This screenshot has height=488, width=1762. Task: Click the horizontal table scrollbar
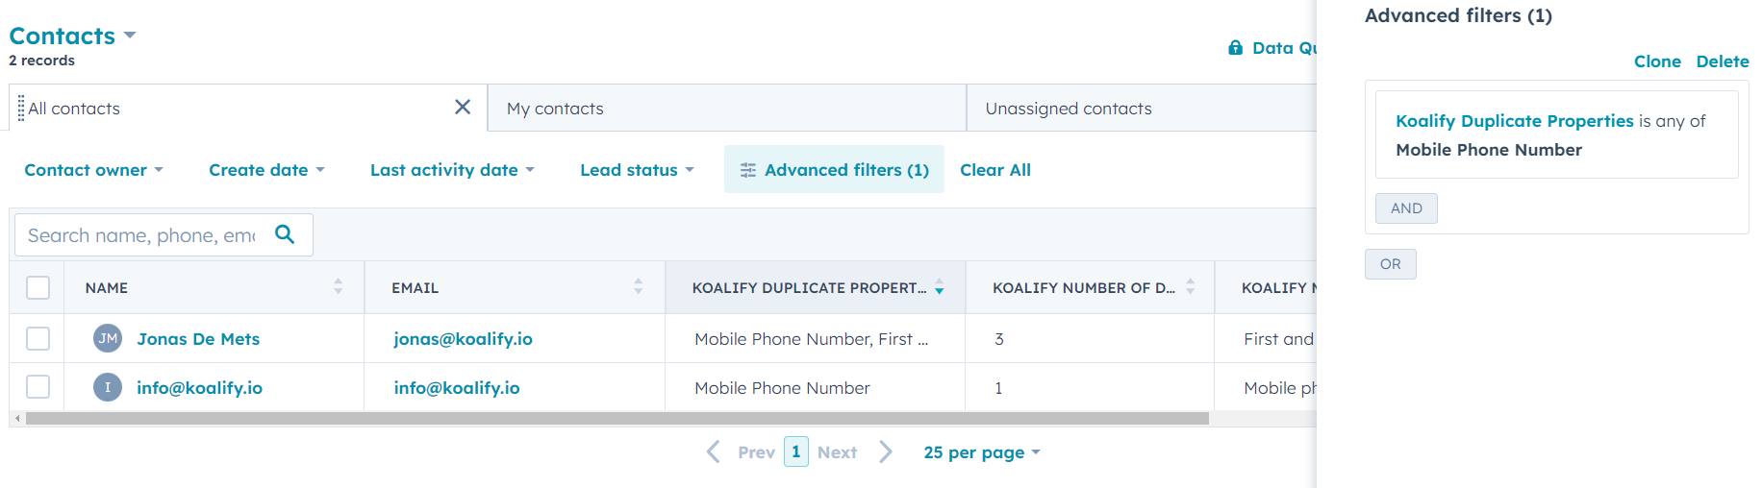616,419
